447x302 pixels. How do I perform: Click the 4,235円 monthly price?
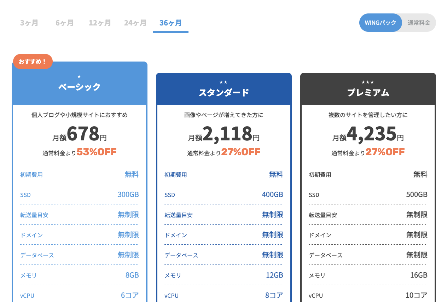[x=372, y=134]
